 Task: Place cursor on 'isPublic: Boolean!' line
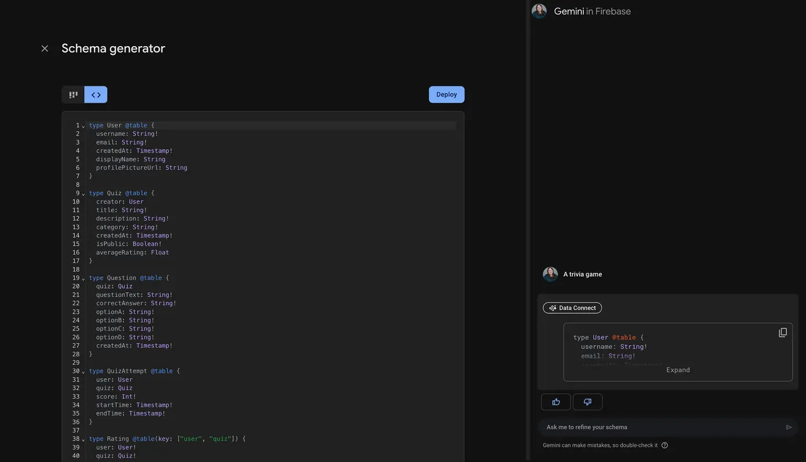point(129,244)
